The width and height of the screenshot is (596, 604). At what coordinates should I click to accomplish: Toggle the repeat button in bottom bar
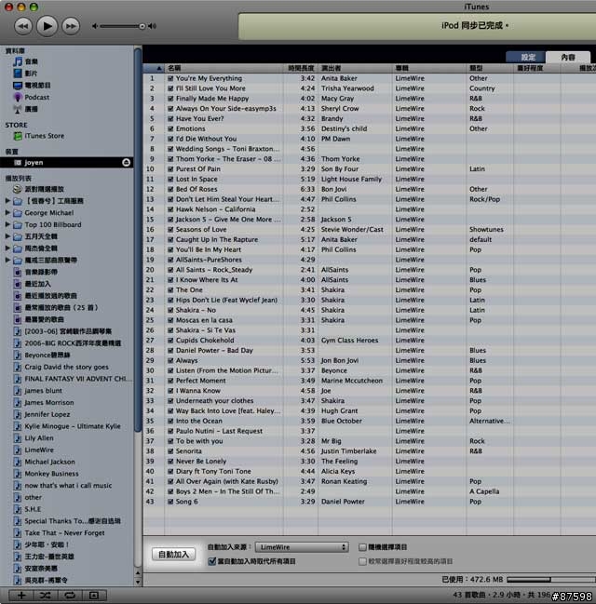pyautogui.click(x=70, y=596)
